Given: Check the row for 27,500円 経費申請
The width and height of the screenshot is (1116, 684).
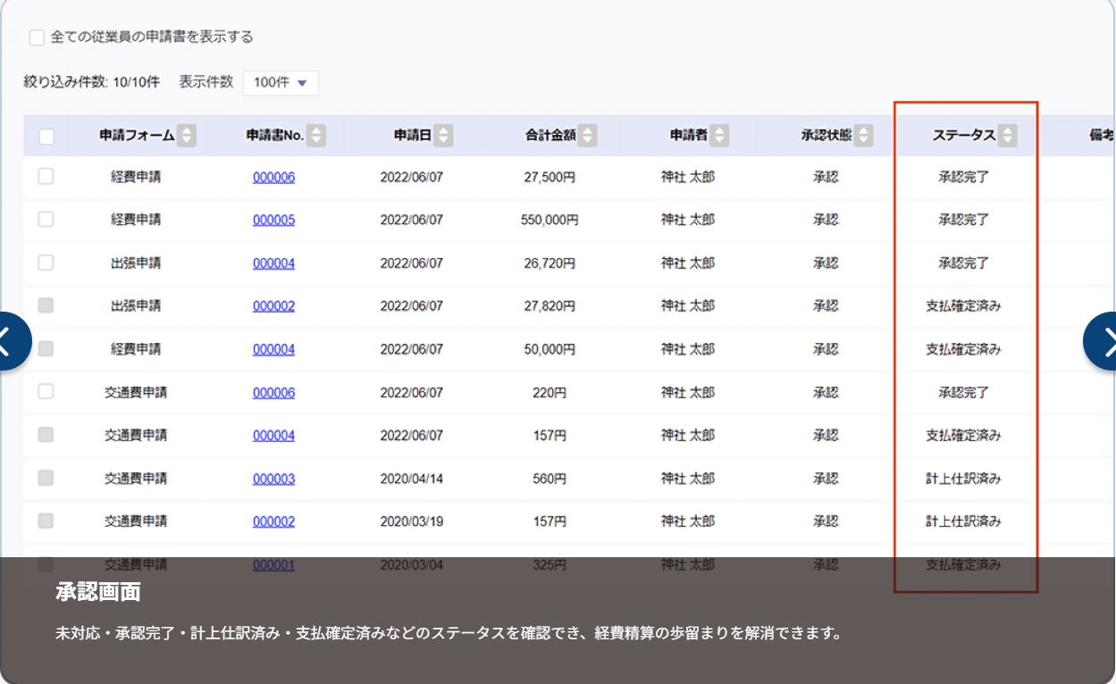Looking at the screenshot, I should click(x=46, y=177).
